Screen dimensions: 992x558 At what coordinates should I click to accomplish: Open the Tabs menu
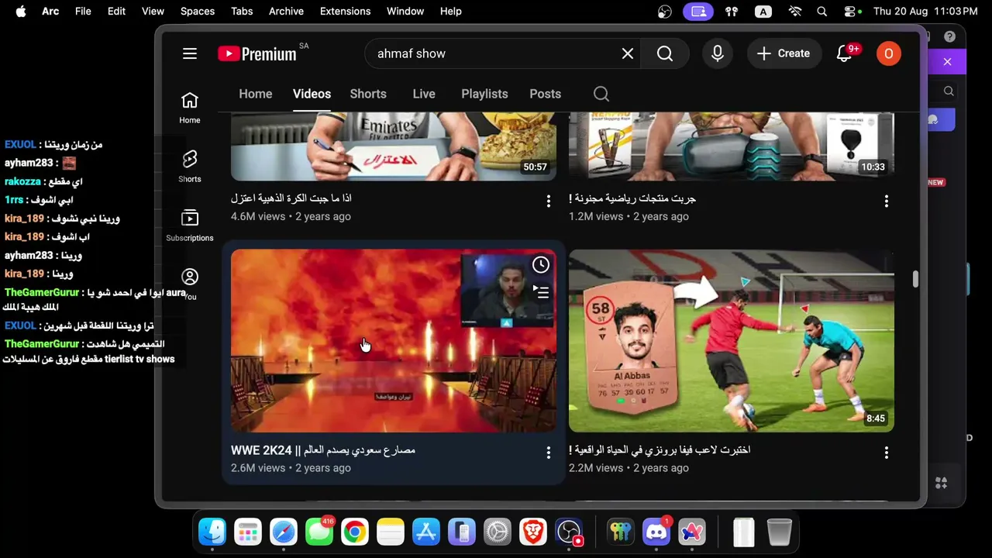242,12
